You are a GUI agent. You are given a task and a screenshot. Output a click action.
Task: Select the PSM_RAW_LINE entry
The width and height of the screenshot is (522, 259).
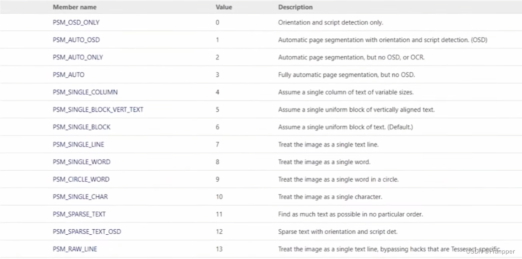click(75, 249)
